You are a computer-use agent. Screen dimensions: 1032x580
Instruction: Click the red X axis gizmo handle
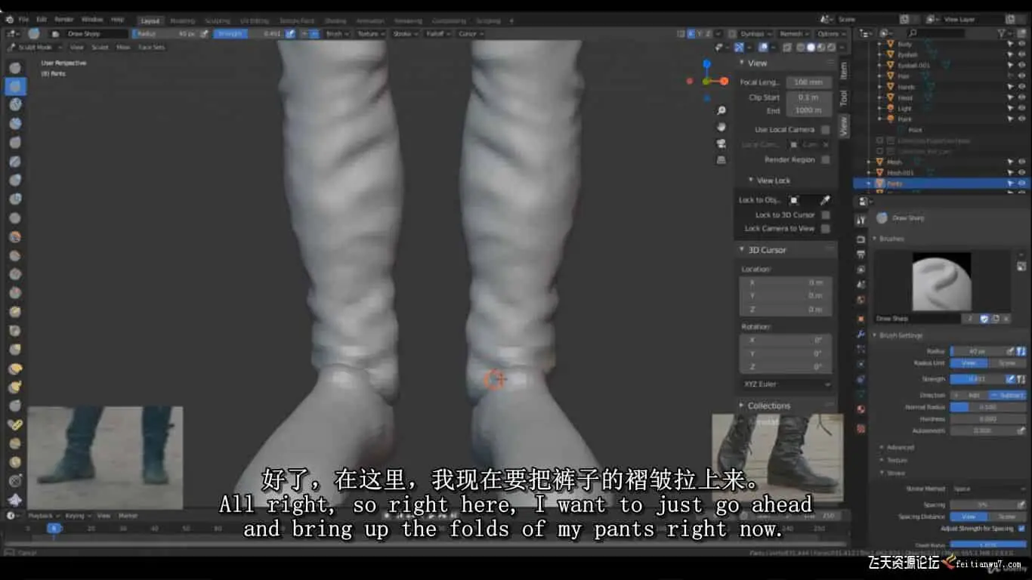[724, 81]
